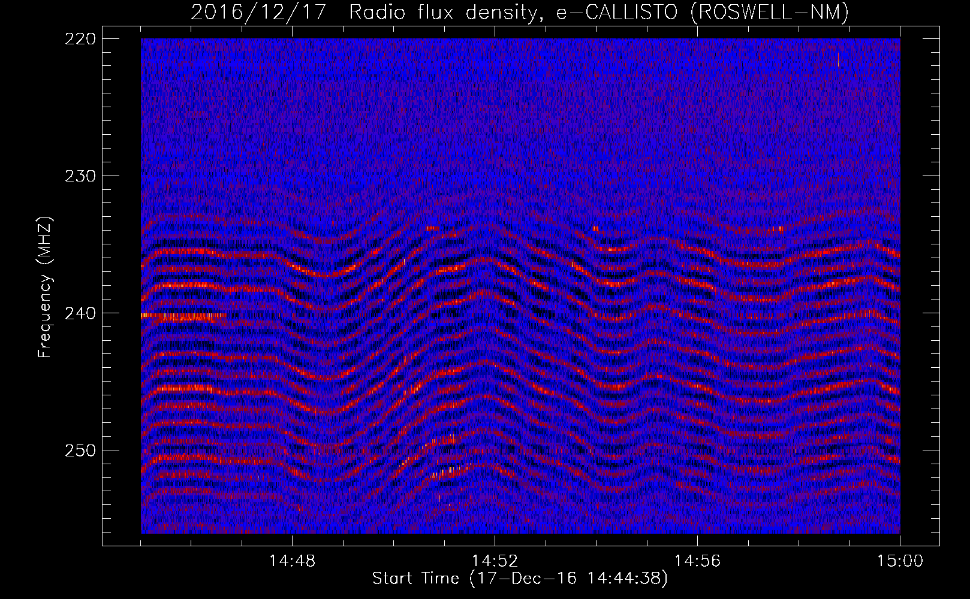Click the 240 frequency tick label

click(x=80, y=313)
